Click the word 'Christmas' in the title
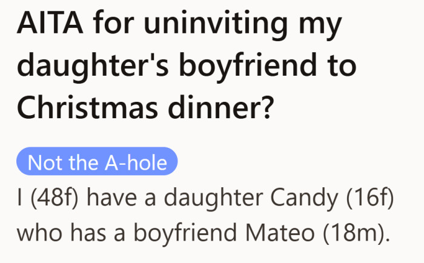This screenshot has width=424, height=263. [x=87, y=107]
